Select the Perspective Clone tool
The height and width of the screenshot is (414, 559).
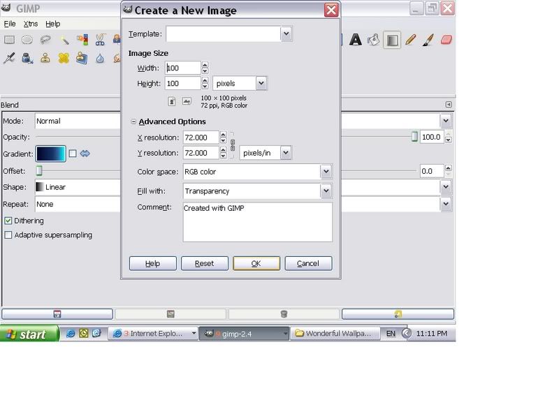point(82,58)
